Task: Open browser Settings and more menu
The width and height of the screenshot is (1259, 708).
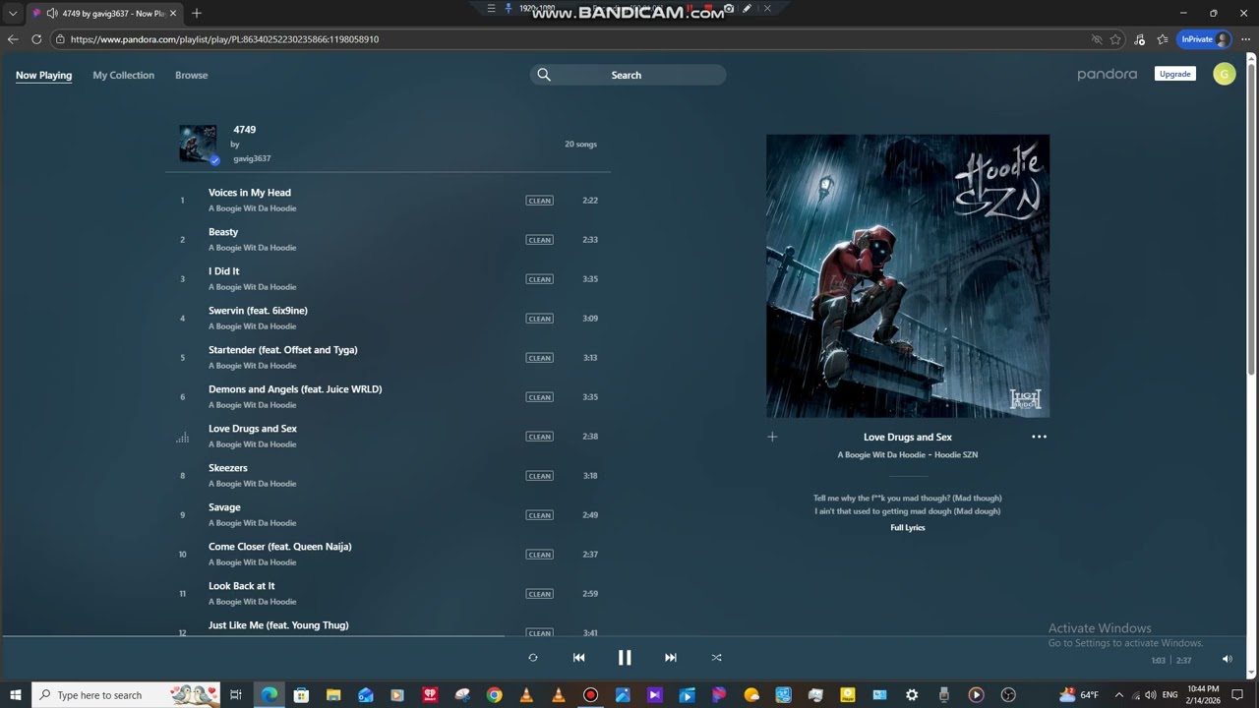Action: 1245,39
